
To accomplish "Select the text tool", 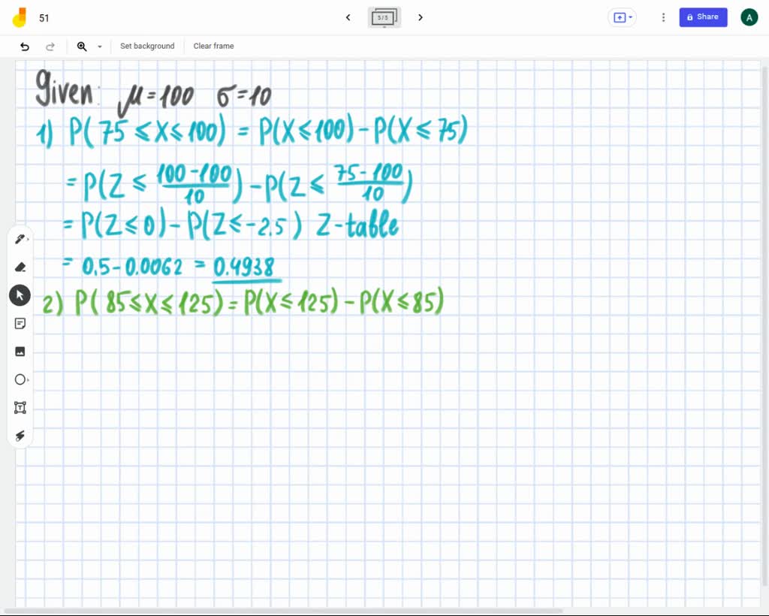I will 20,407.
